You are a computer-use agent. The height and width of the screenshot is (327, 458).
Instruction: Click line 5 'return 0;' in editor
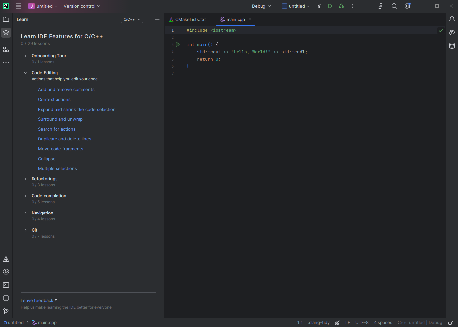(209, 59)
